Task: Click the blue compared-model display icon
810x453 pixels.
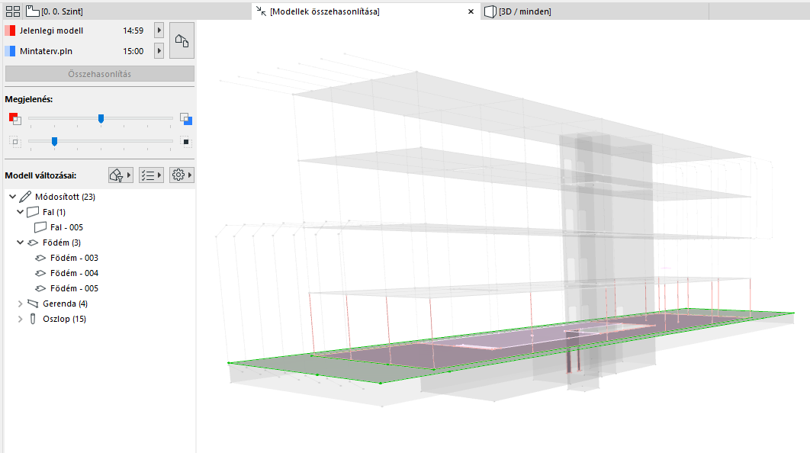Action: (186, 119)
